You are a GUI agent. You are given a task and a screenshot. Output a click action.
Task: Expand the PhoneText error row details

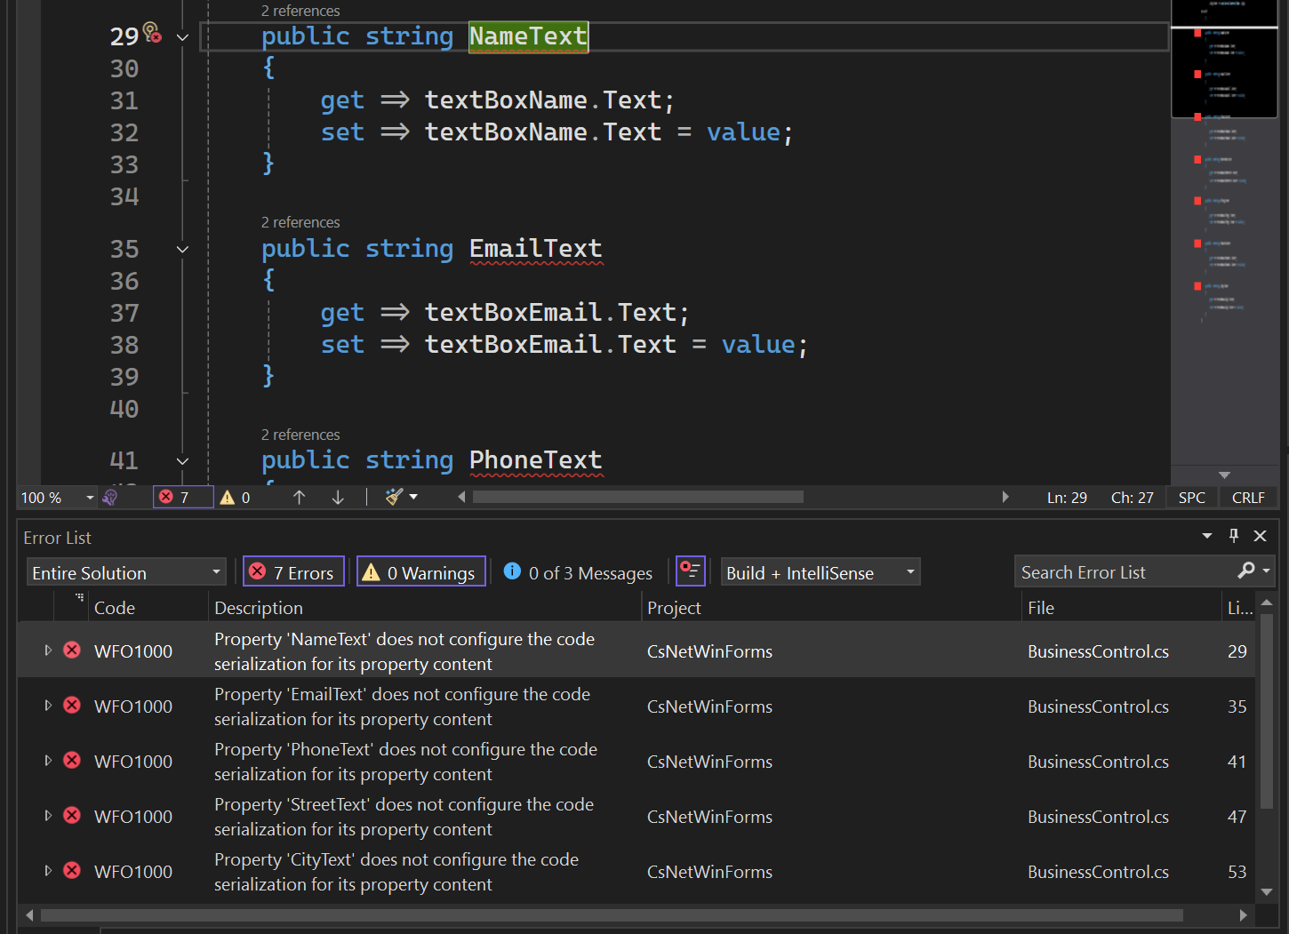tap(48, 761)
